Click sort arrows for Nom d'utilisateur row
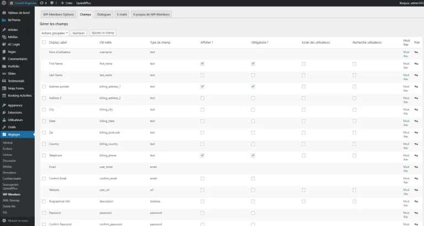Screen dimensions: 424x226 [x=416, y=52]
